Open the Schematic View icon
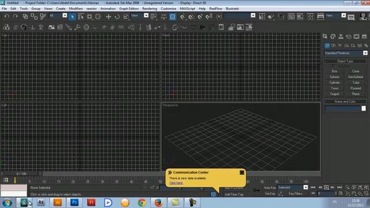Image resolution: width=370 pixels, height=208 pixels. click(x=300, y=17)
